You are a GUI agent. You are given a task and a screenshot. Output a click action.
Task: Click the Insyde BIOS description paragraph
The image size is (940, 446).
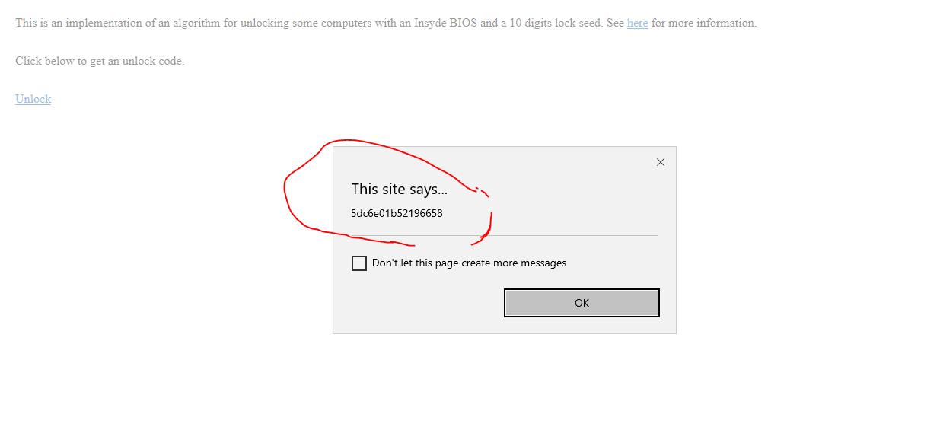click(304, 23)
